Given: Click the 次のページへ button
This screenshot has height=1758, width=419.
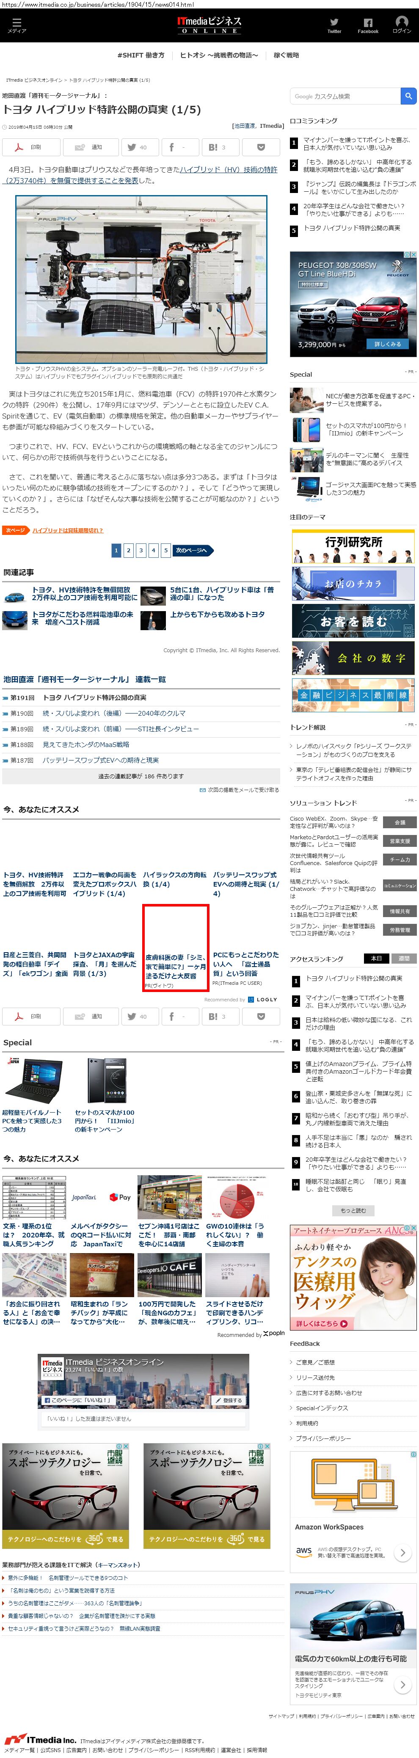Looking at the screenshot, I should (193, 550).
